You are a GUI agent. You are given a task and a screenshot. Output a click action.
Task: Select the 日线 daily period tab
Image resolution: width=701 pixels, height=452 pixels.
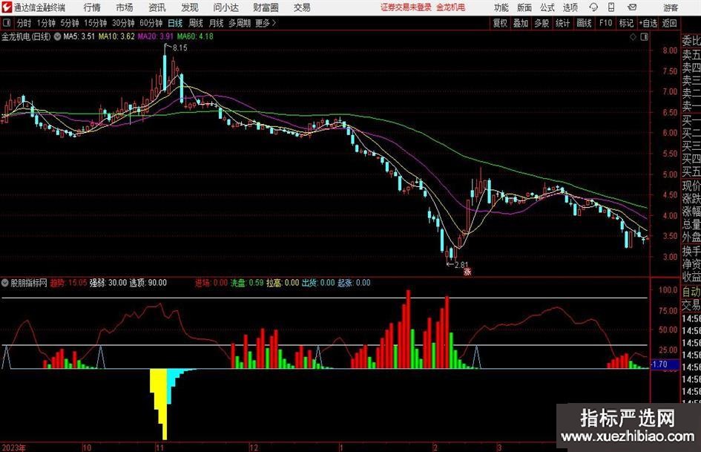[175, 23]
